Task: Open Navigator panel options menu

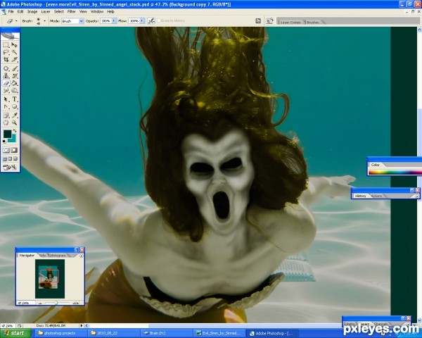Action: pyautogui.click(x=82, y=256)
